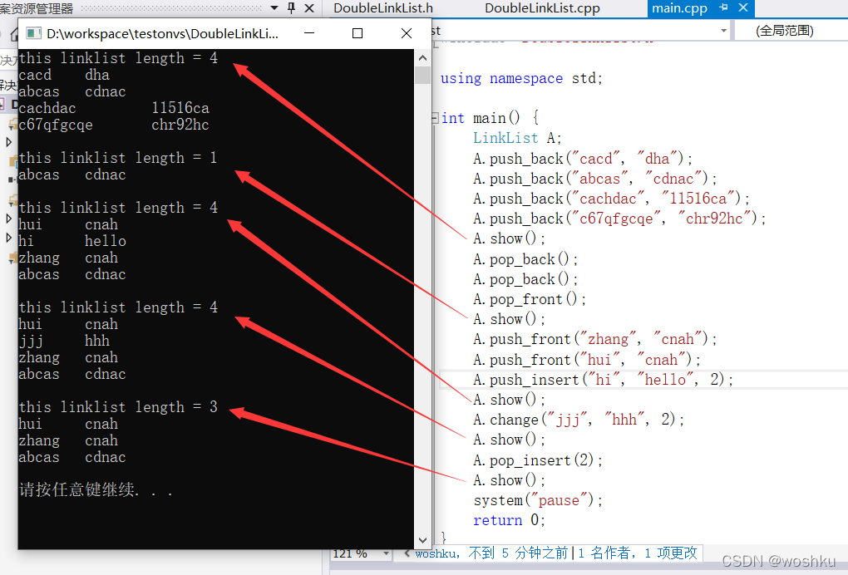Click console scrollbar up arrow
Viewport: 848px width, 575px height.
(423, 57)
